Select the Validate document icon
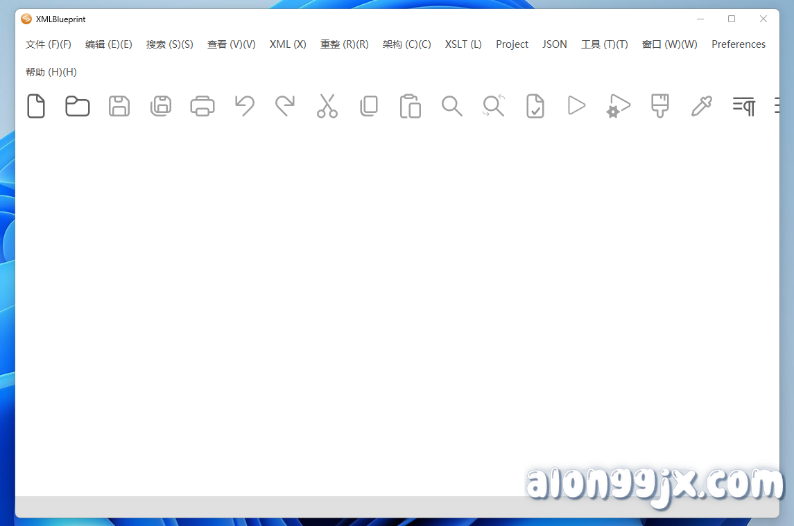This screenshot has width=794, height=526. click(535, 105)
